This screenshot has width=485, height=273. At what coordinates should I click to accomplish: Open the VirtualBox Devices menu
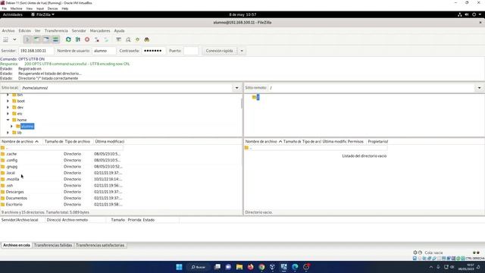tap(52, 8)
